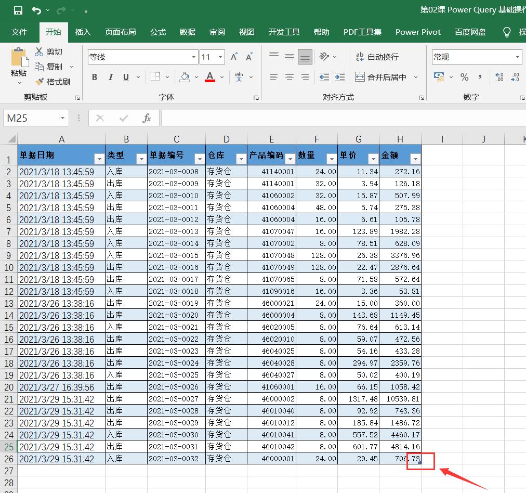This screenshot has height=493, width=526.
Task: Click the column A header
Action: (61, 139)
